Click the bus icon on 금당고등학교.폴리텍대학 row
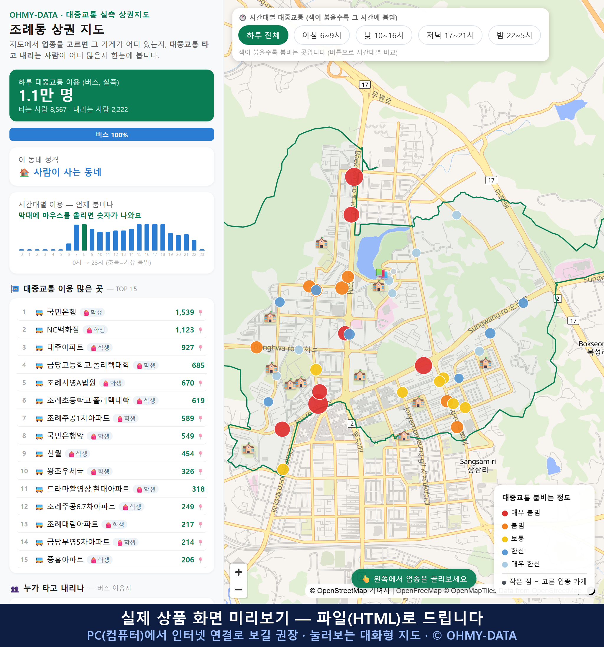 point(39,366)
